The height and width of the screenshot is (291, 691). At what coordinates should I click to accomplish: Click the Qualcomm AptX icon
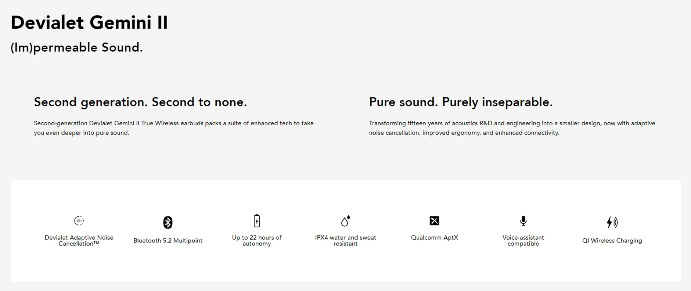pos(434,220)
